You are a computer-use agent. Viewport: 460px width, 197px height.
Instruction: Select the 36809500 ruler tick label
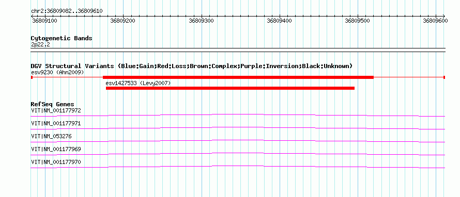357,21
